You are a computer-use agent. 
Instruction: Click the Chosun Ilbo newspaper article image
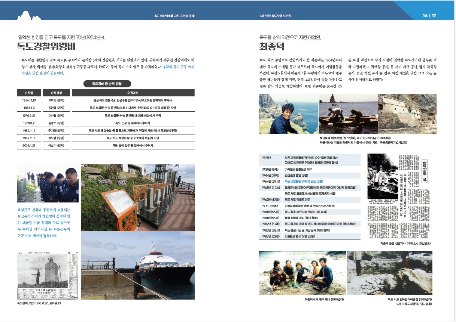point(399,196)
